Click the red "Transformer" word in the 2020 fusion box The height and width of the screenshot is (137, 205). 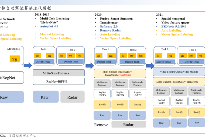(x=124, y=75)
